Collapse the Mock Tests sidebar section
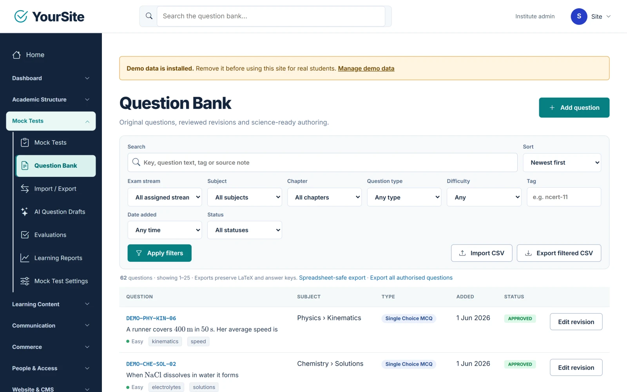This screenshot has width=627, height=392. click(51, 121)
